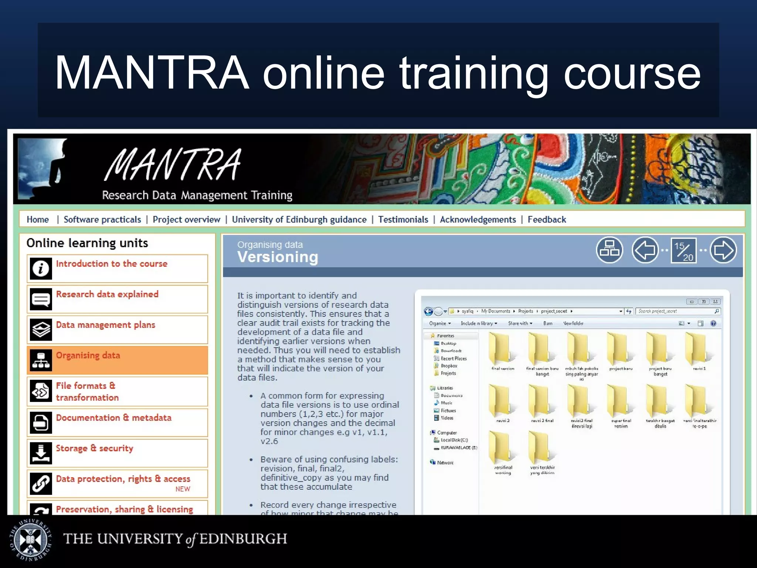
Task: Click the Research data explained speech-bubble icon
Action: point(41,299)
